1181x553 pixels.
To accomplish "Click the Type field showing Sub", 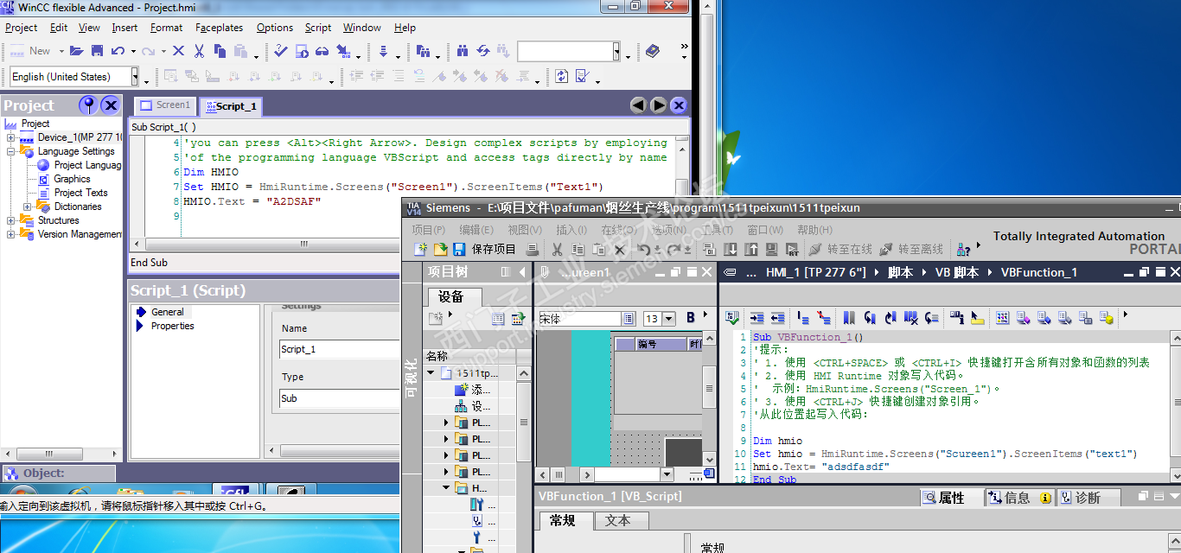I will tap(339, 398).
